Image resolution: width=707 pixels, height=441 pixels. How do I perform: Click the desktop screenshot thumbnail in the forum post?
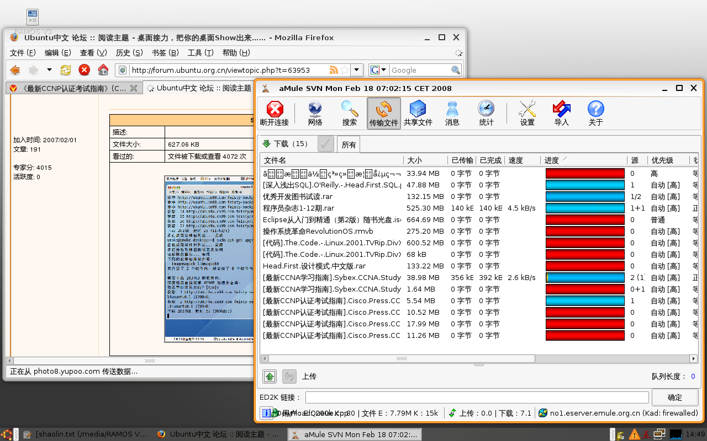coord(209,259)
